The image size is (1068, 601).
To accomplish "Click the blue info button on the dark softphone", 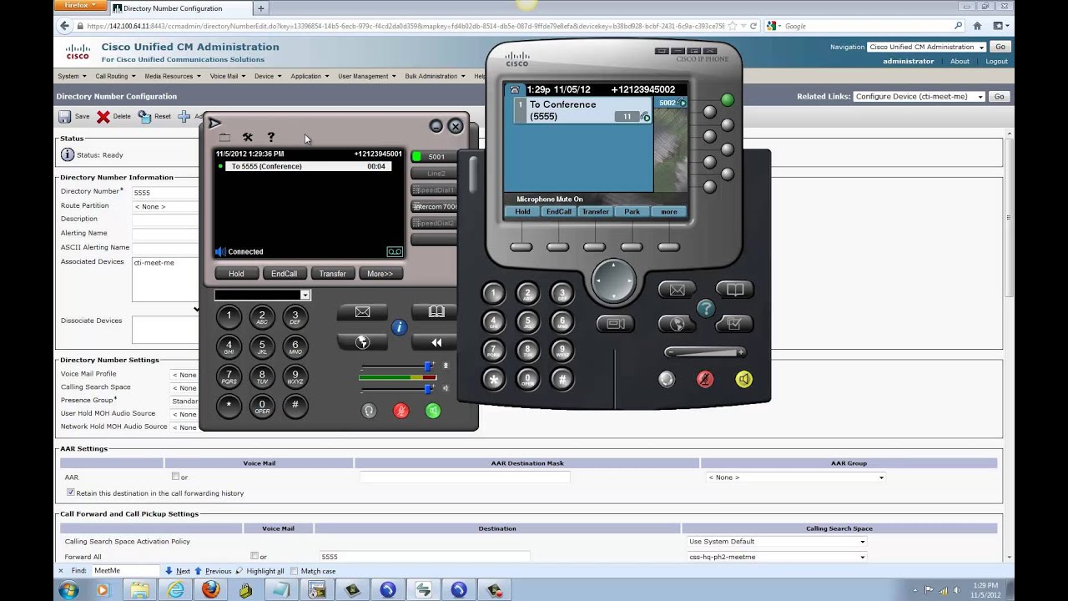I will (399, 327).
